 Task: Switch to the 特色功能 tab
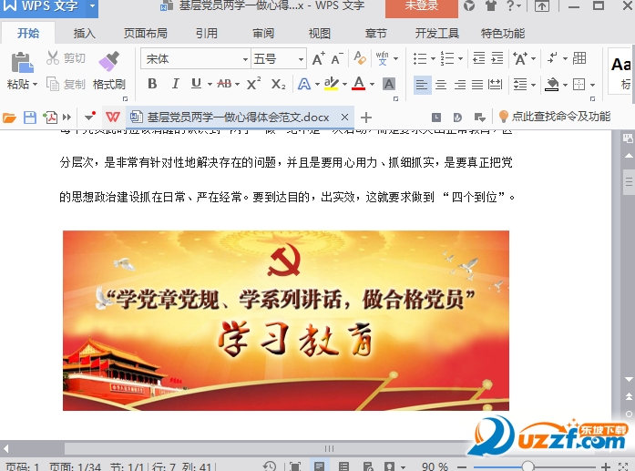pos(503,33)
